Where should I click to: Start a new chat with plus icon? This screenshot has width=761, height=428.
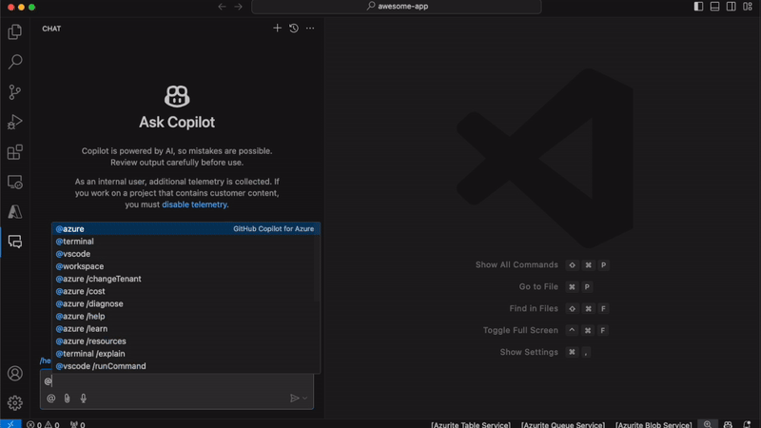tap(278, 29)
